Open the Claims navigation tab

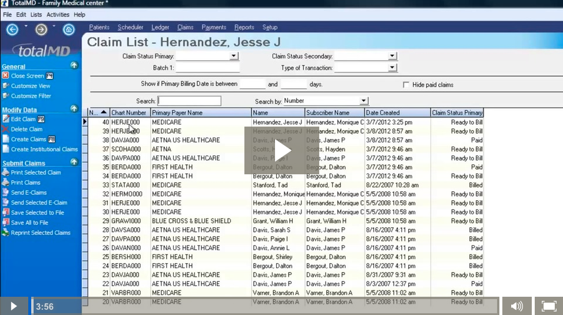pos(186,27)
